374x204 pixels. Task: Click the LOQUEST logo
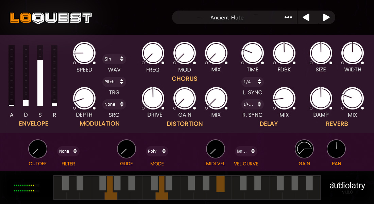[x=51, y=18]
